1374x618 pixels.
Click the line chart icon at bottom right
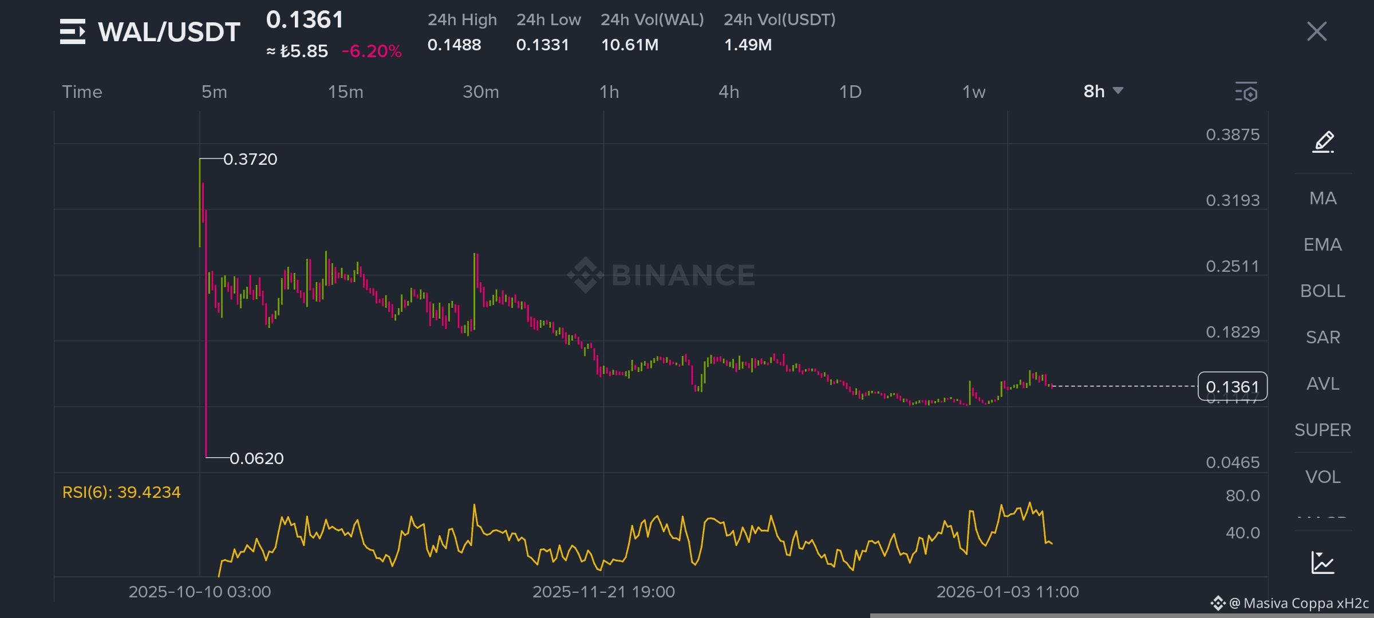point(1322,562)
